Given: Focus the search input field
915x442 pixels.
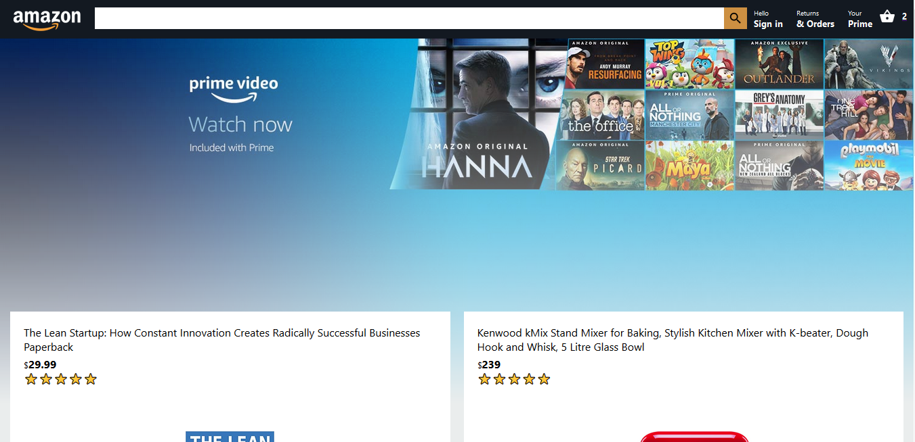Looking at the screenshot, I should (x=409, y=19).
